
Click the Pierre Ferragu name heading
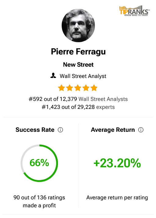point(78,52)
